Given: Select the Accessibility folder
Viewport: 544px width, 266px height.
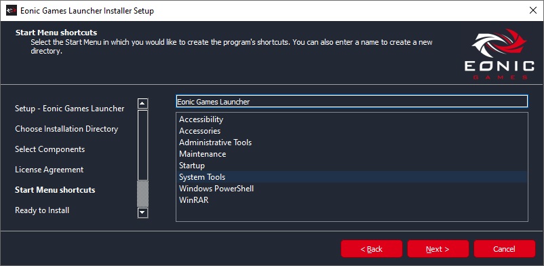Looking at the screenshot, I should (x=352, y=119).
